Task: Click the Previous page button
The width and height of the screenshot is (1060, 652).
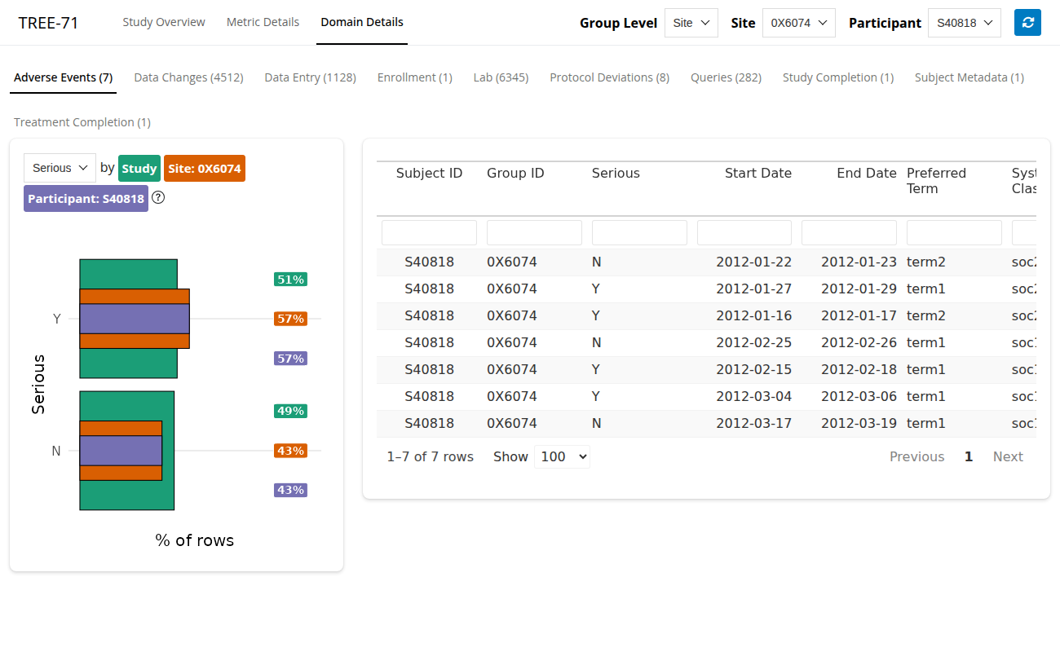Action: 916,456
